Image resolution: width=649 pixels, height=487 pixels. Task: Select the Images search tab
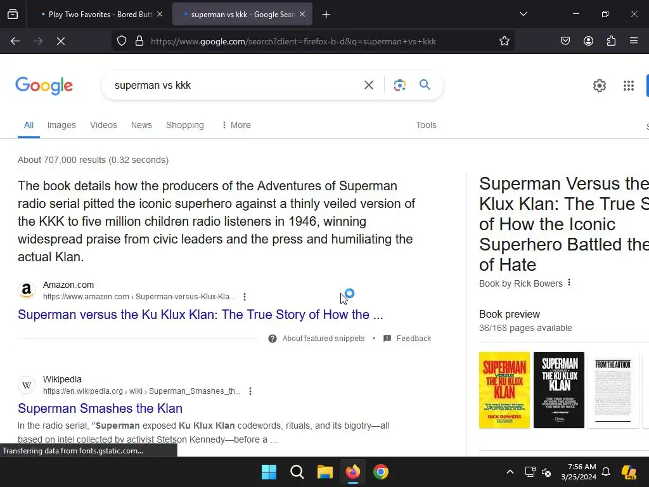(x=61, y=125)
